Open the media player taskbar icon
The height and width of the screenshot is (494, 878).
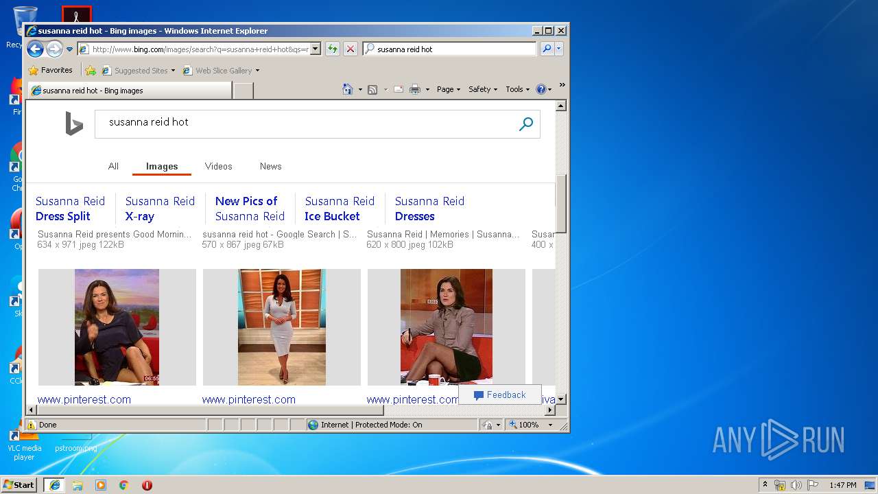pyautogui.click(x=101, y=485)
